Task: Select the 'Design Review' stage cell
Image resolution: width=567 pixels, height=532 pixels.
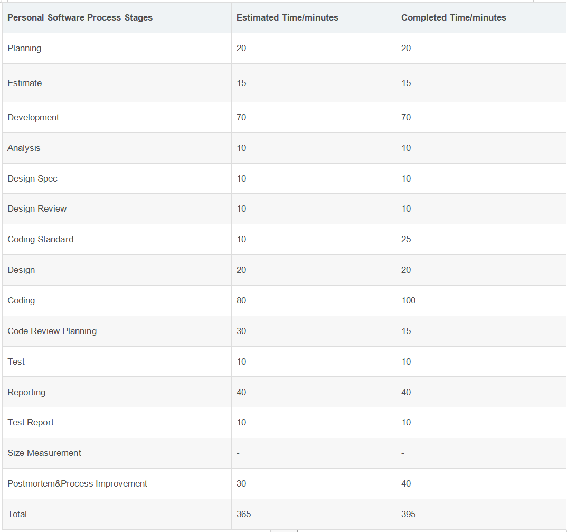Action: [x=37, y=209]
